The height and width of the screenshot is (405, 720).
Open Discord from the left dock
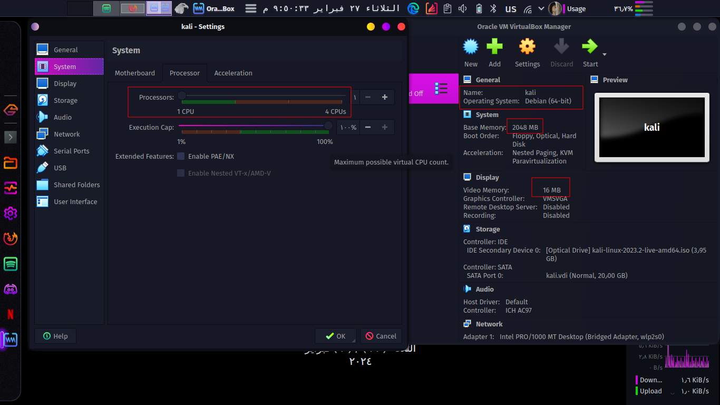[11, 289]
